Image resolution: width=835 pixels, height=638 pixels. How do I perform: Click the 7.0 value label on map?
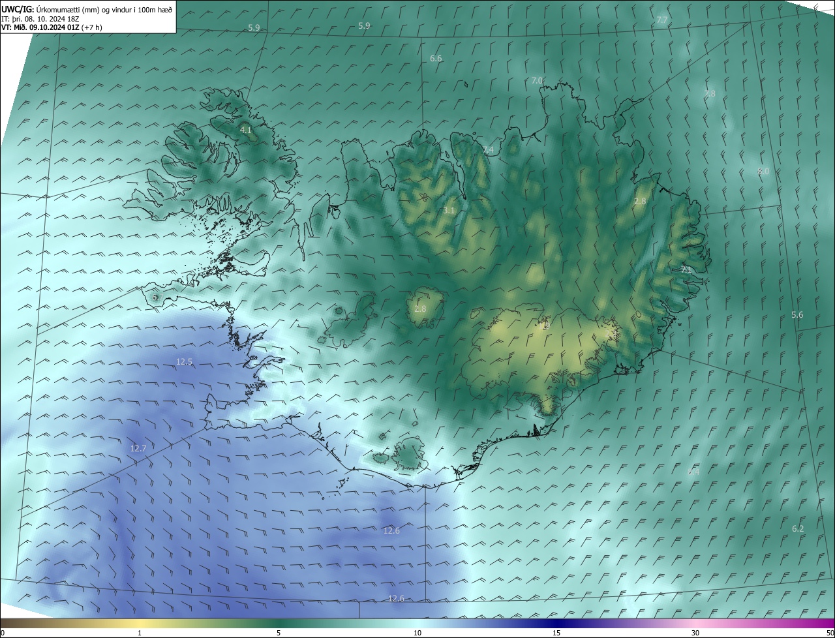tap(537, 80)
